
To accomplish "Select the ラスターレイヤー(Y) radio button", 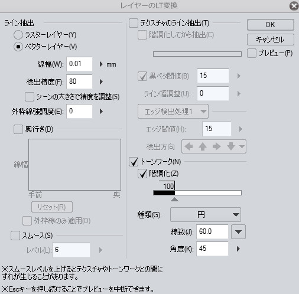I will 18,35.
